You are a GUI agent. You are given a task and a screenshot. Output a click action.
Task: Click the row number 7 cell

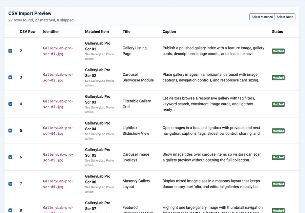pos(21,184)
